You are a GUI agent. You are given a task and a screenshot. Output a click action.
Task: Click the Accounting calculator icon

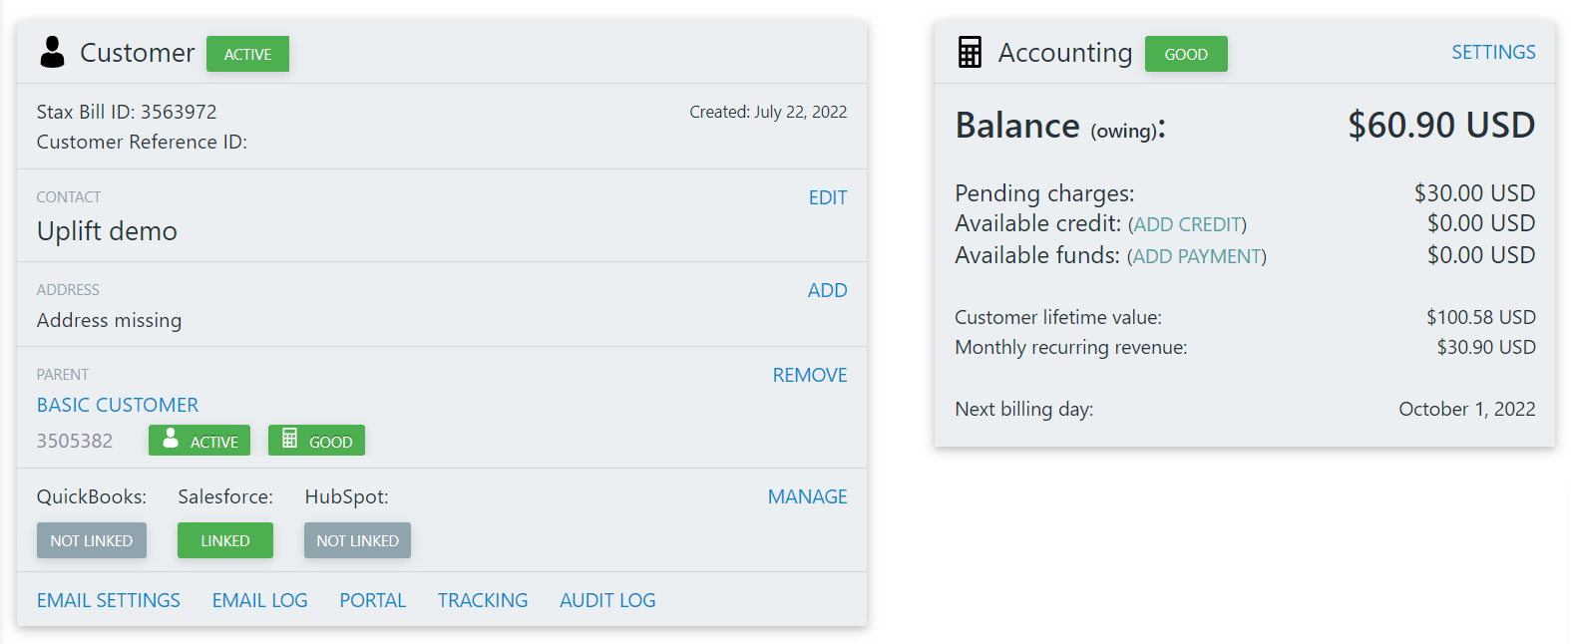pyautogui.click(x=970, y=52)
